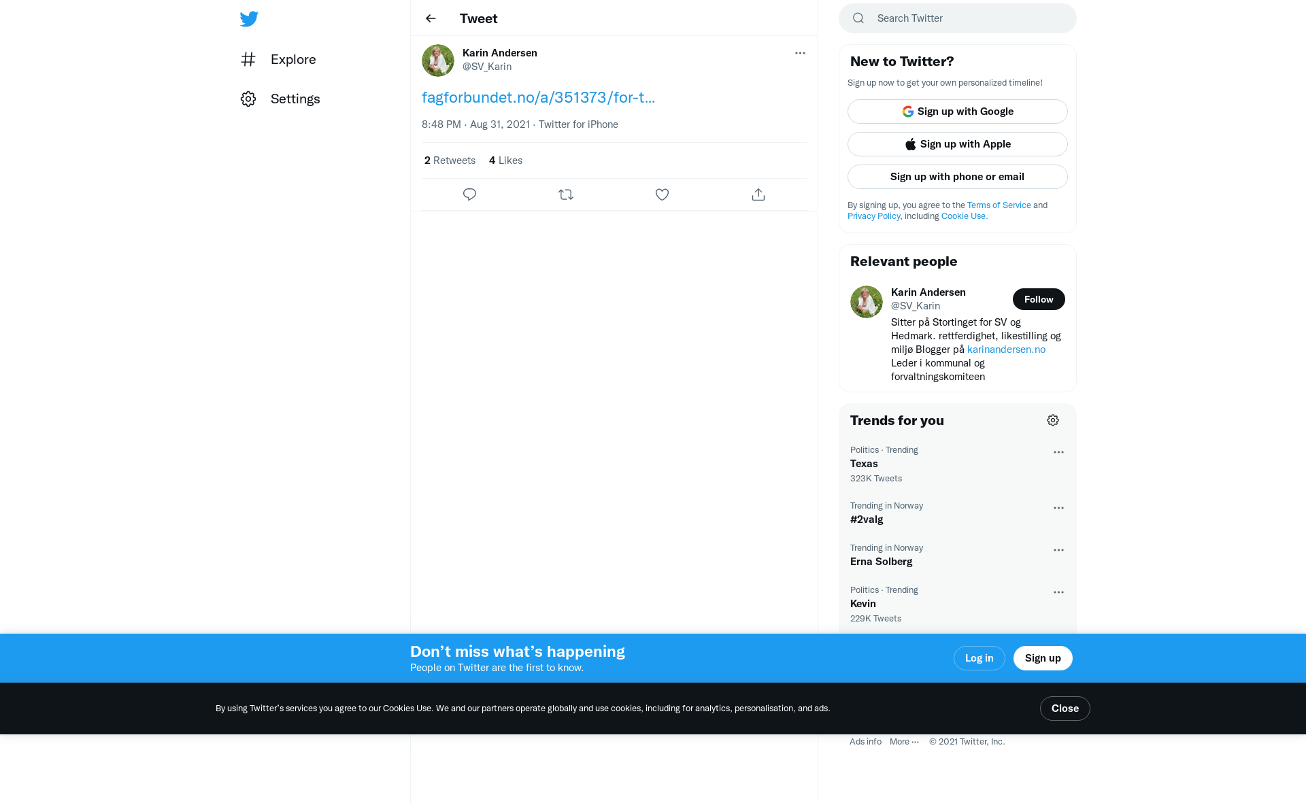Close the cookies notice banner
This screenshot has width=1306, height=803.
1065,708
